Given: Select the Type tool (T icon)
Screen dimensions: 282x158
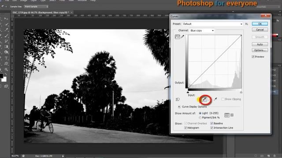Looking at the screenshot, I should [x=6, y=58].
